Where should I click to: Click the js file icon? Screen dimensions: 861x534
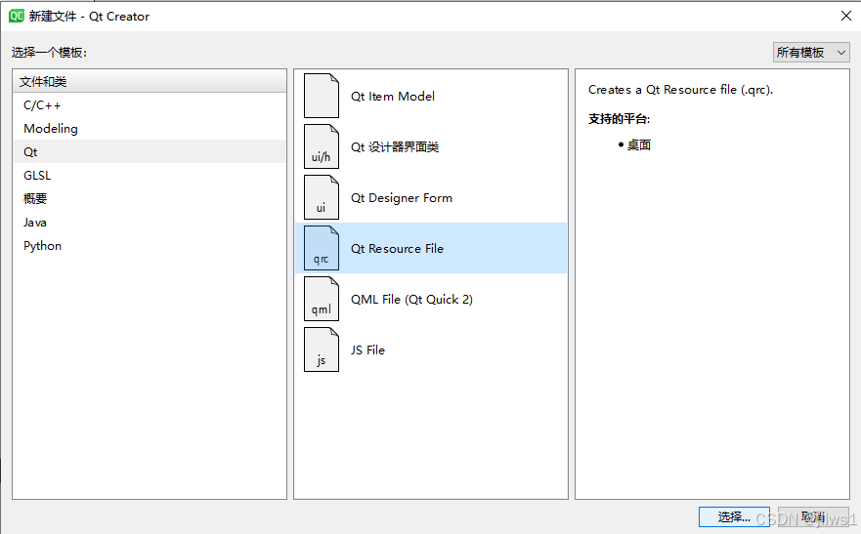322,349
